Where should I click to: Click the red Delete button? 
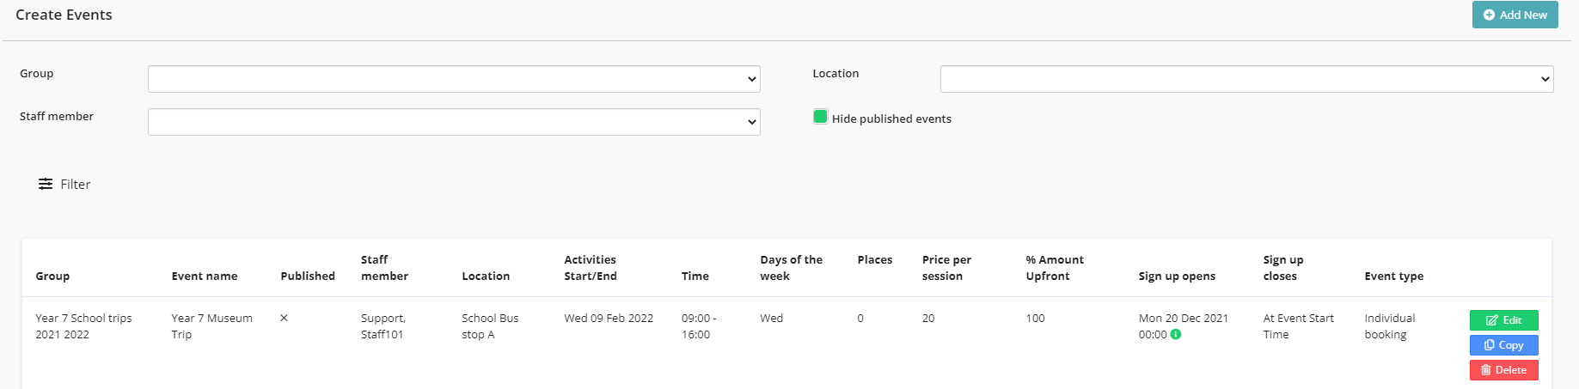tap(1503, 370)
